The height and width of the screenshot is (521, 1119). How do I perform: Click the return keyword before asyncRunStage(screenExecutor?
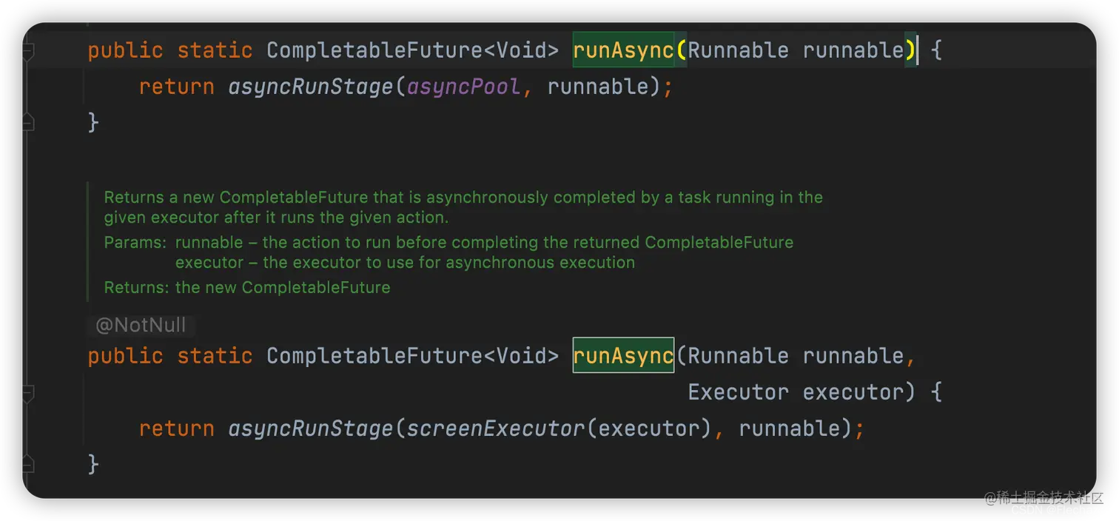pyautogui.click(x=176, y=428)
